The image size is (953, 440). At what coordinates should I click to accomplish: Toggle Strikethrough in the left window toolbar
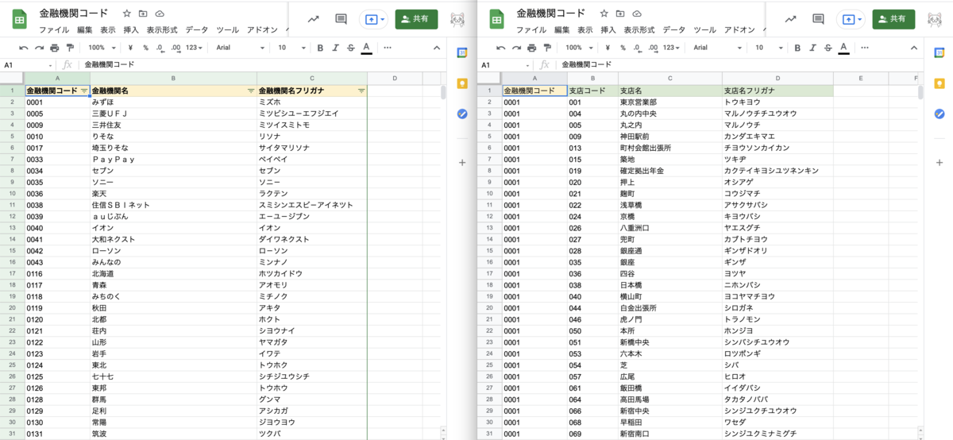pos(351,48)
